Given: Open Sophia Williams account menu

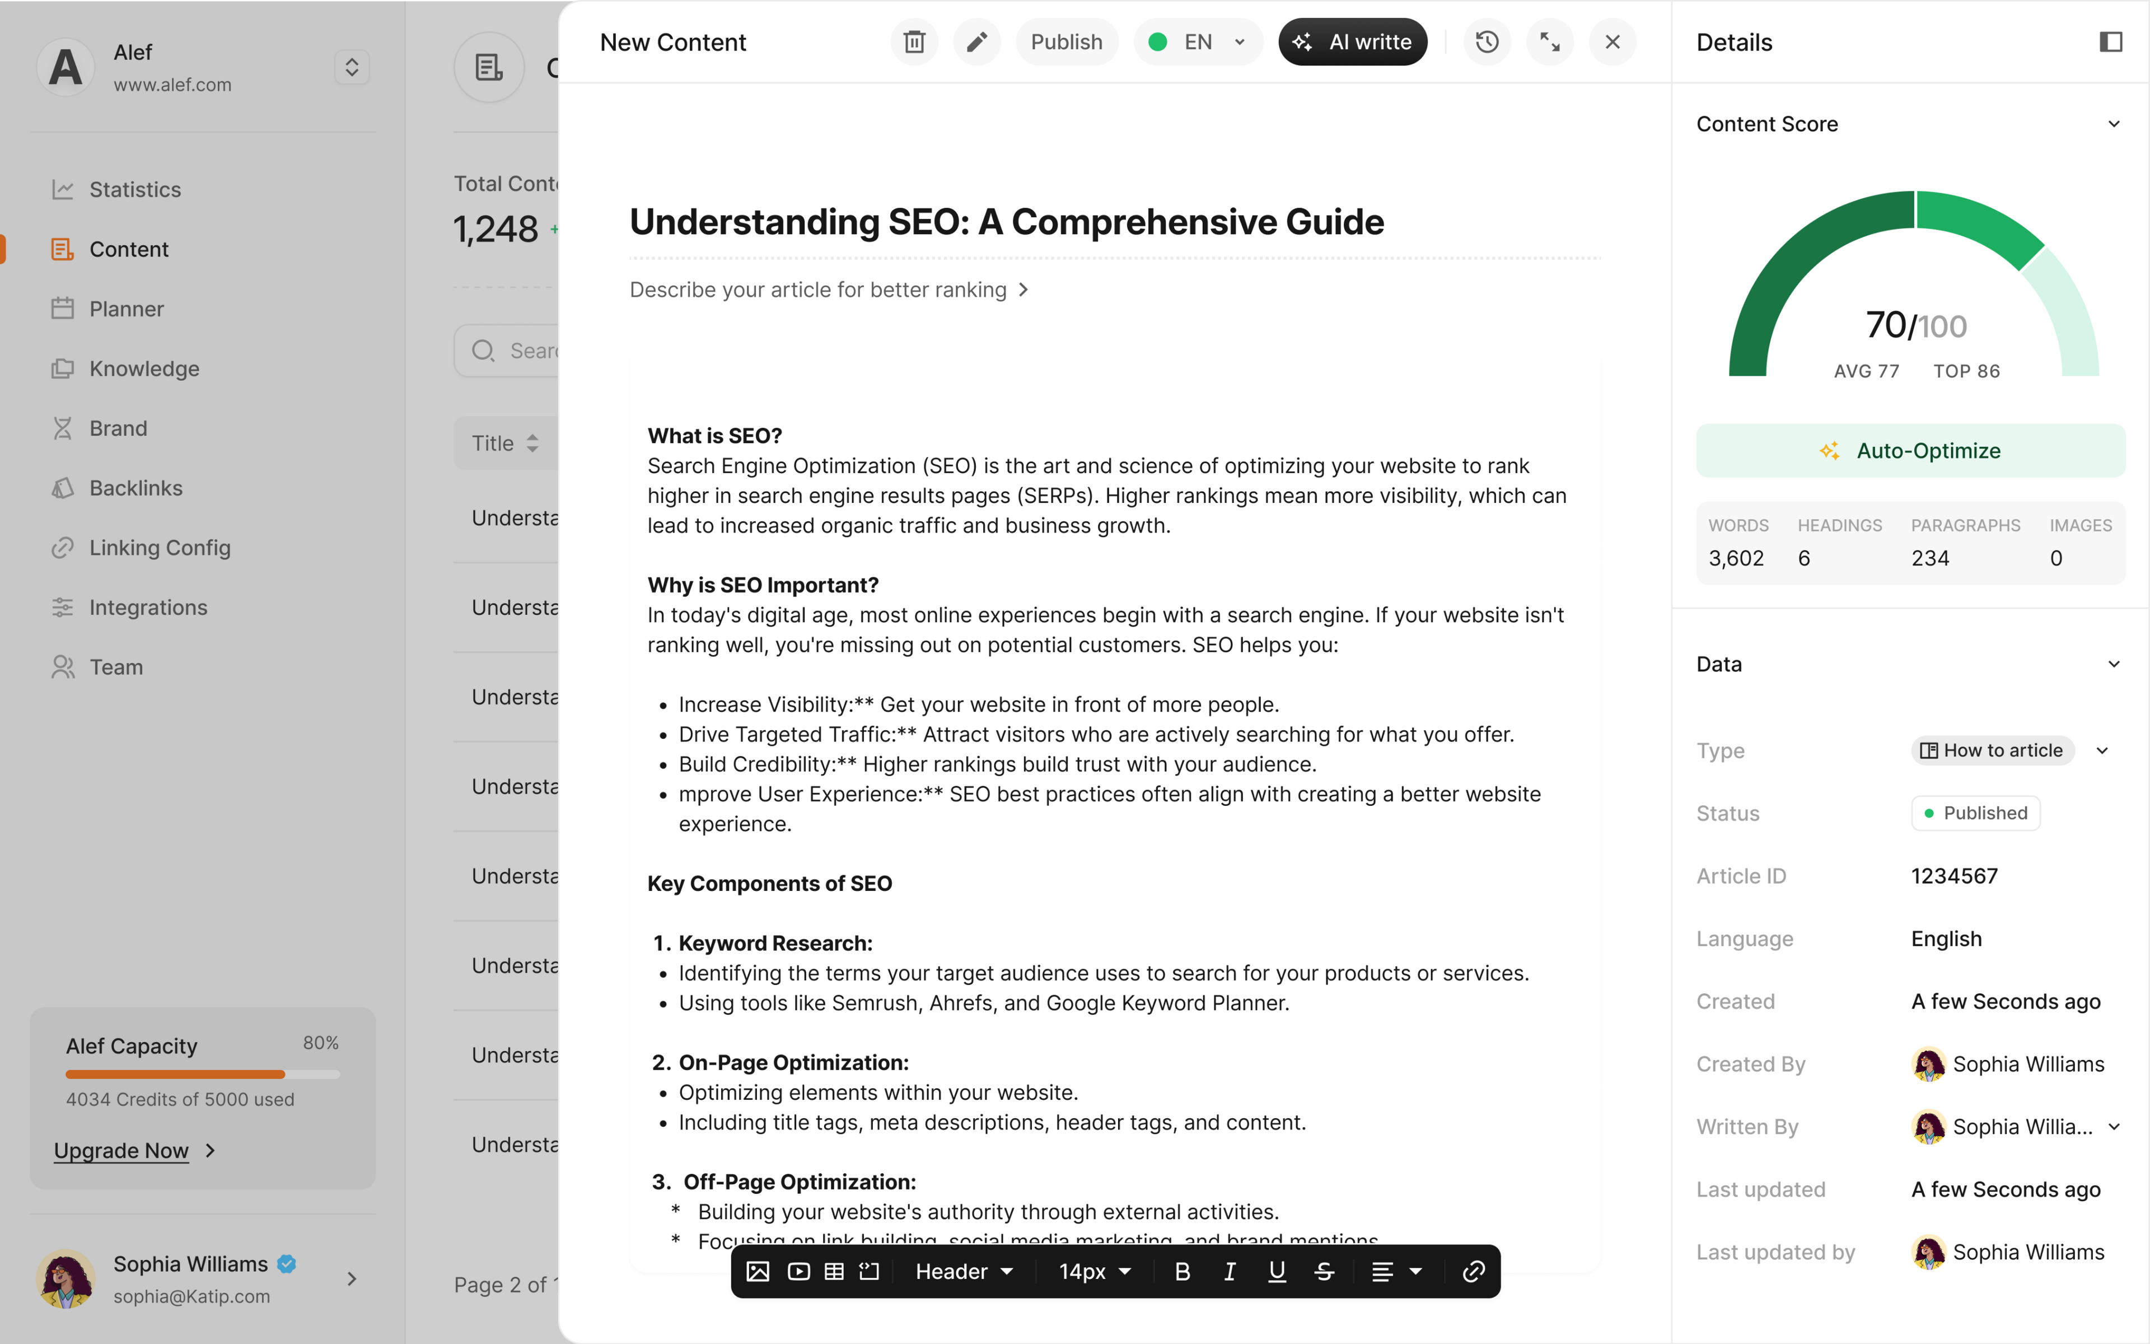Looking at the screenshot, I should tap(202, 1278).
